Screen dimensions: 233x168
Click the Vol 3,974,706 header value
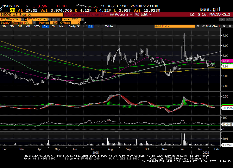(x=56, y=10)
